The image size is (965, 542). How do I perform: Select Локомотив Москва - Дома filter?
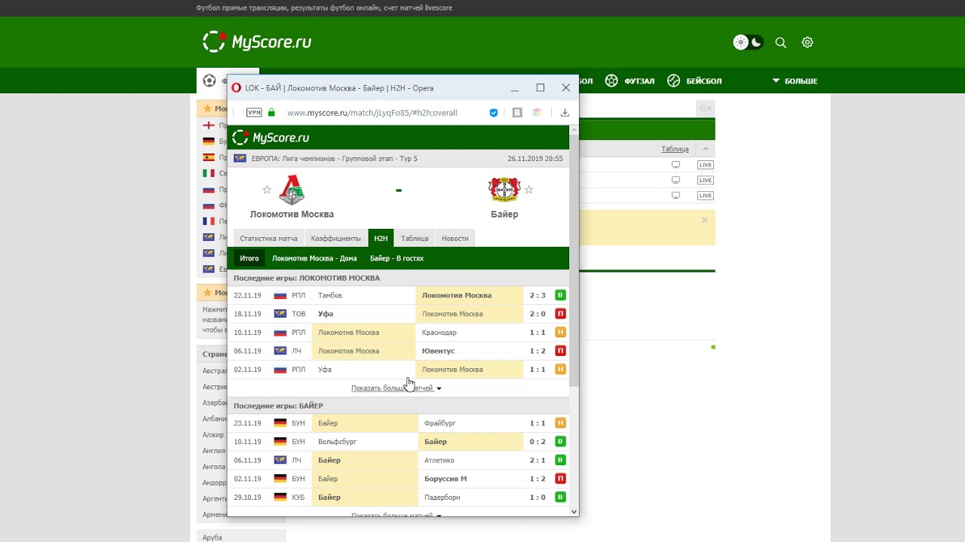[x=314, y=258]
